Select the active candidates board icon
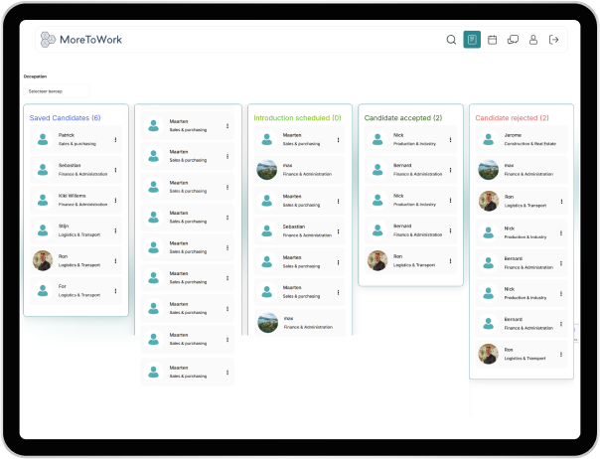 coord(472,40)
